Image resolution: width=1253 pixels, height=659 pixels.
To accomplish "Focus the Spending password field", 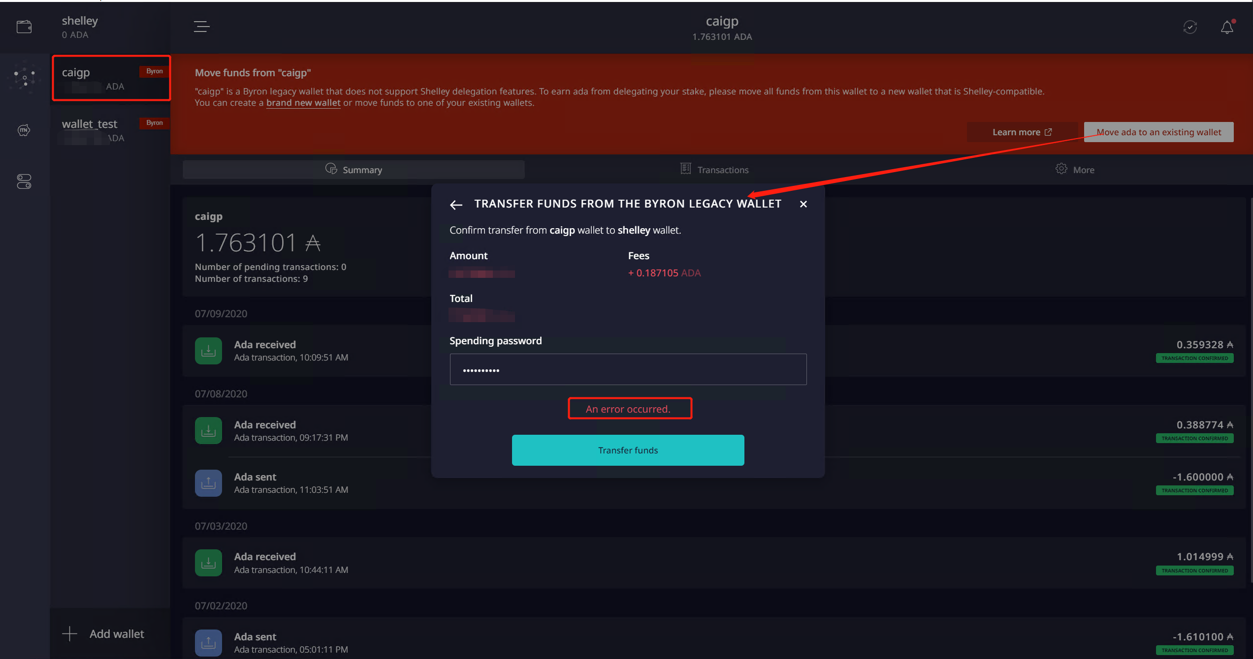I will tap(628, 369).
